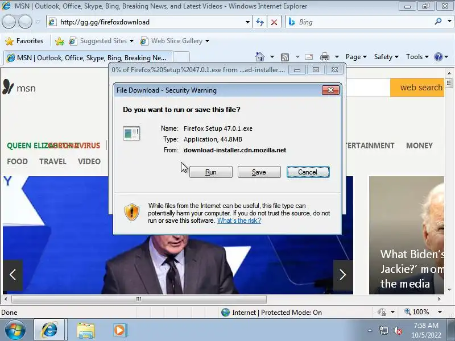Click Internet Explorer taskbar icon
455x341 pixels.
(49, 330)
